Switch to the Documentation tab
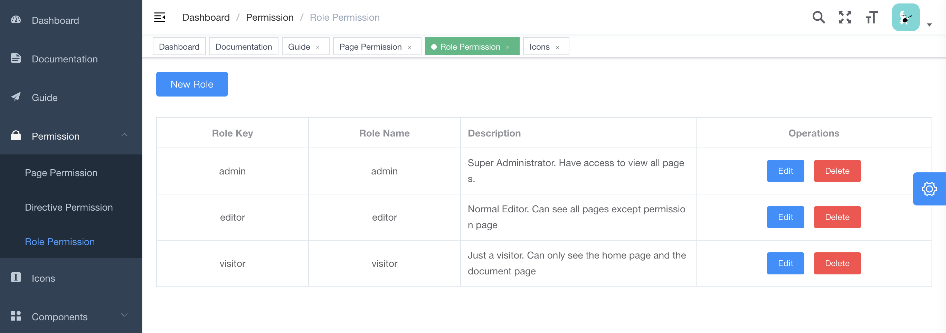The height and width of the screenshot is (333, 946). [x=244, y=47]
